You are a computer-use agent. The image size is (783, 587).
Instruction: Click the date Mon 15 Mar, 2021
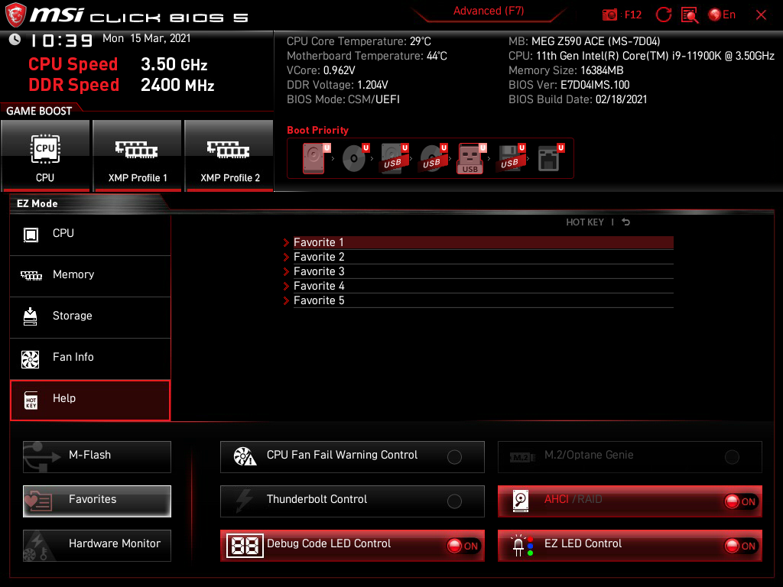pyautogui.click(x=146, y=38)
